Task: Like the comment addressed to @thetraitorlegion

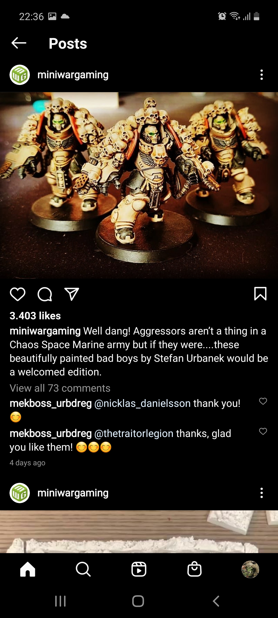Action: coord(263,431)
